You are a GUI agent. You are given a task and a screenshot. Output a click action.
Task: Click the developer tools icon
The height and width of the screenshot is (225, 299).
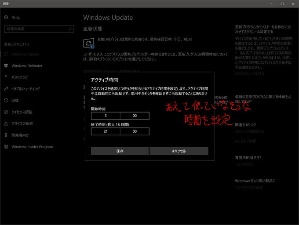[6, 135]
